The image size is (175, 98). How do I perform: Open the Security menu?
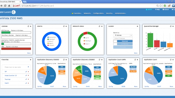[x=109, y=13]
